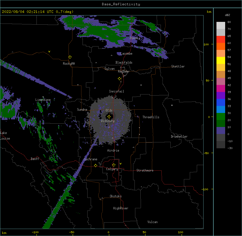Click the yellow v marker northwest of RockyMH

pyautogui.click(x=49, y=52)
